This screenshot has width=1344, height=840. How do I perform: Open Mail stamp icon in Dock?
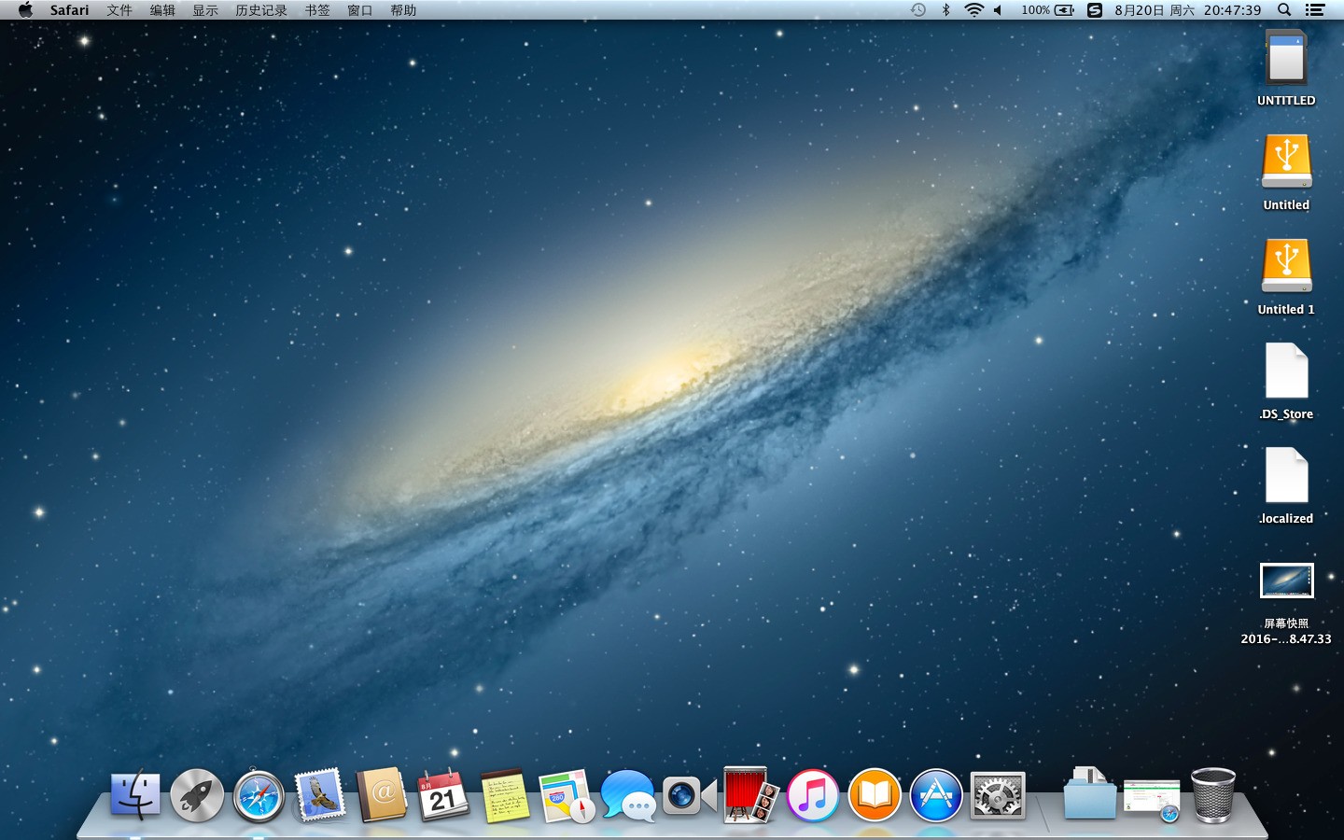pyautogui.click(x=320, y=795)
